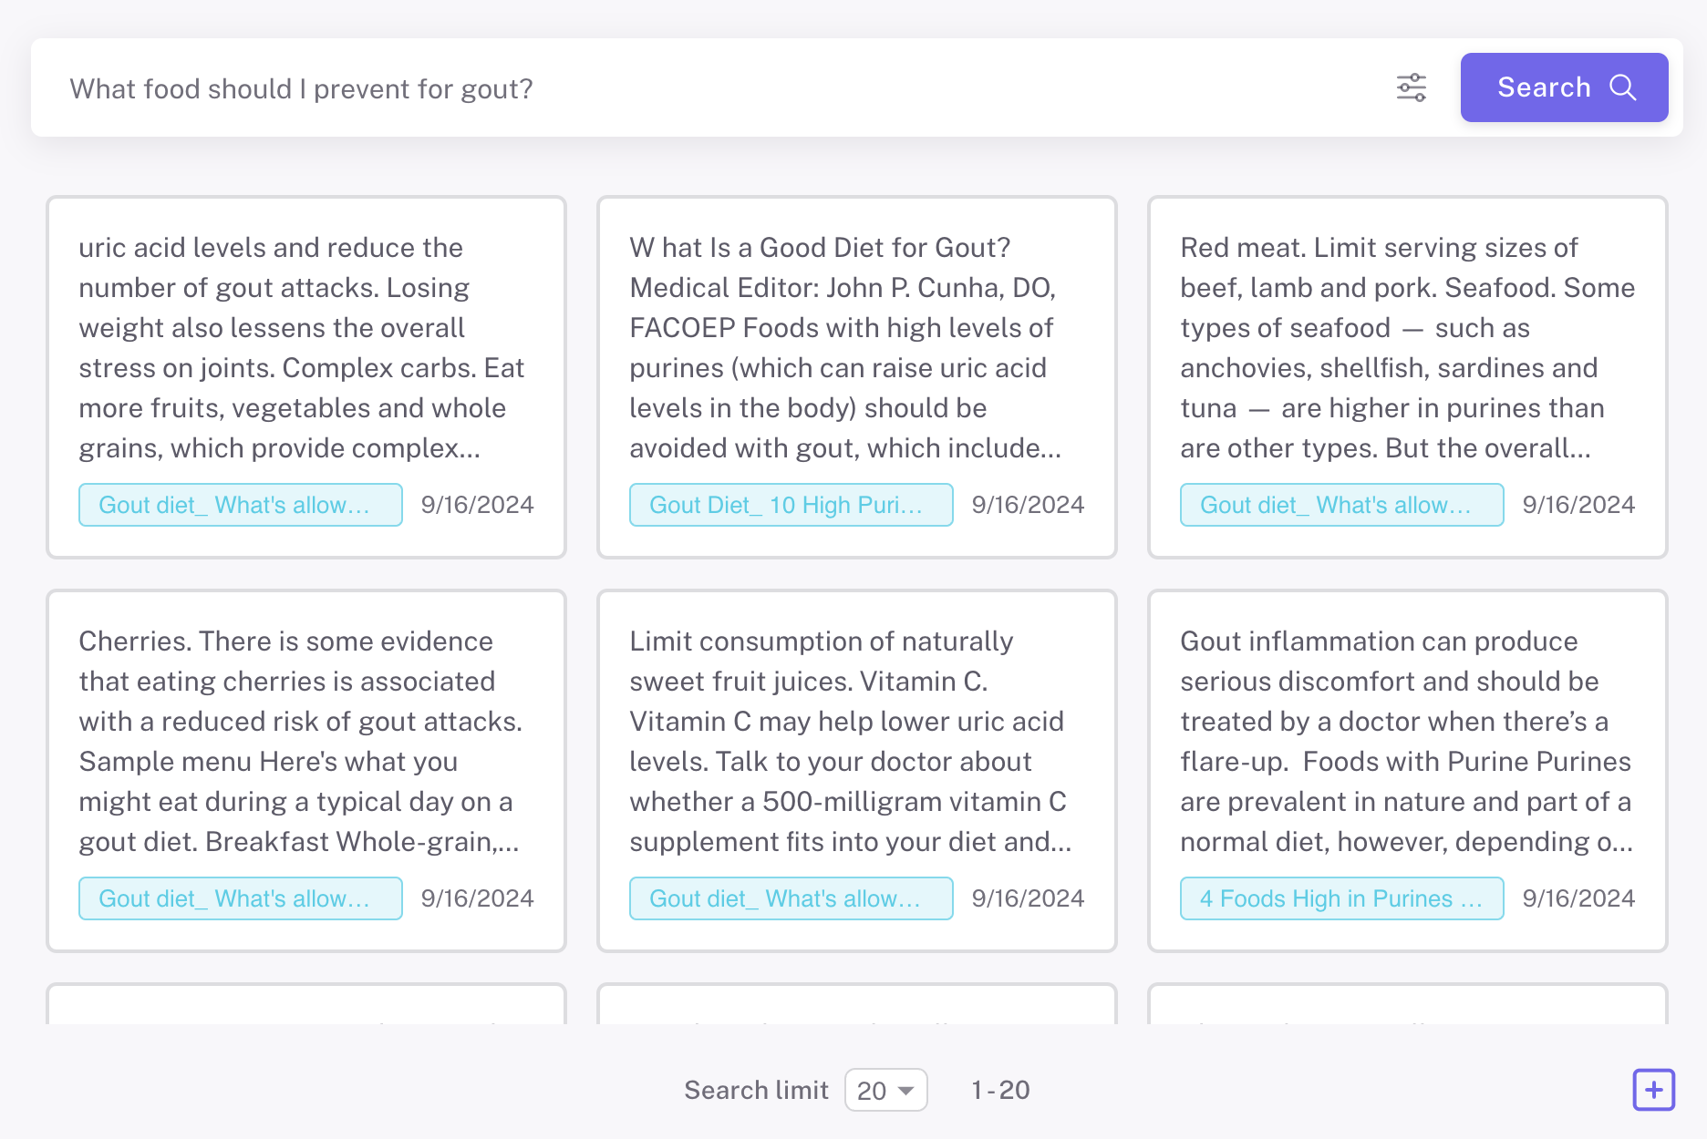
Task: Select the 'uric acid levels and reduce' result card
Action: pyautogui.click(x=305, y=348)
